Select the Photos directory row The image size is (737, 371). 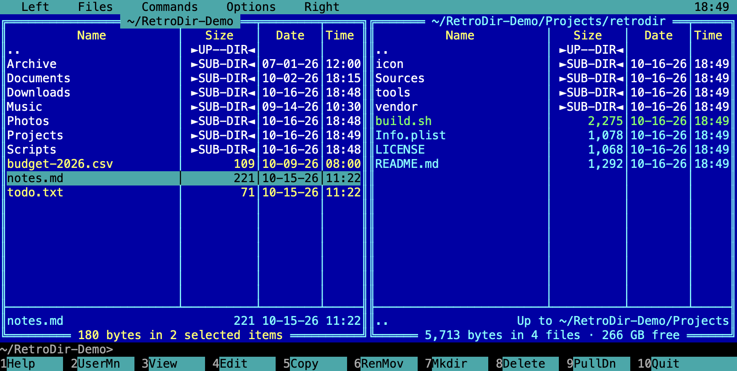click(x=184, y=121)
